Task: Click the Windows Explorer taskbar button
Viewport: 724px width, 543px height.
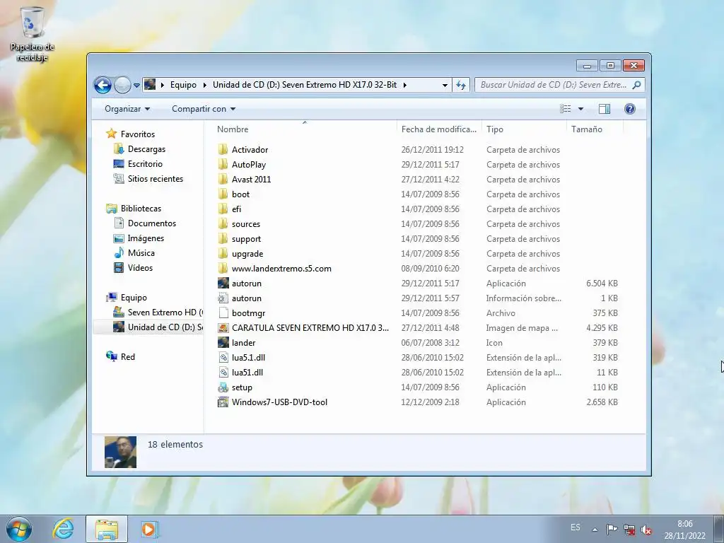Action: (x=107, y=529)
